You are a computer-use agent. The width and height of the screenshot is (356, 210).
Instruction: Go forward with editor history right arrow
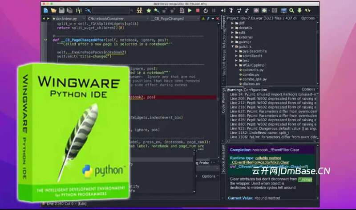(x=48, y=19)
